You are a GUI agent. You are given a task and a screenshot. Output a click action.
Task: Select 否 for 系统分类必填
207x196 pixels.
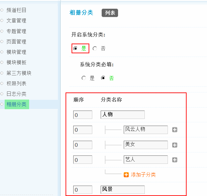[103, 78]
